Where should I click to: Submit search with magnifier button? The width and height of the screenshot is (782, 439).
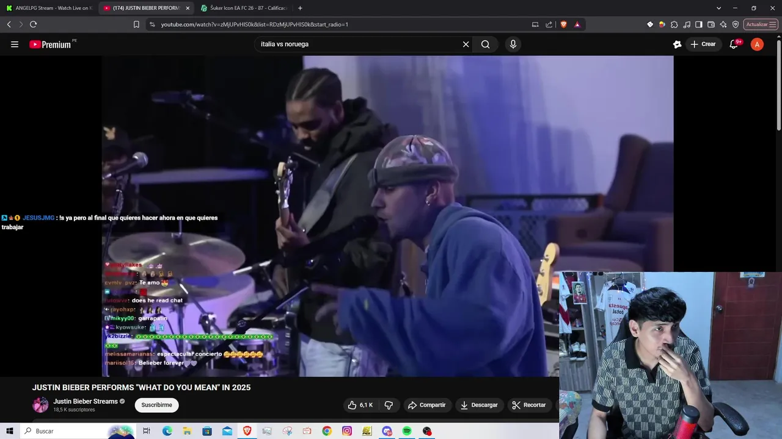[485, 44]
